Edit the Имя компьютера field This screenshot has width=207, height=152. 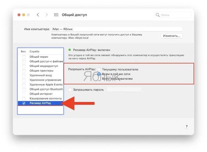[x=117, y=29]
